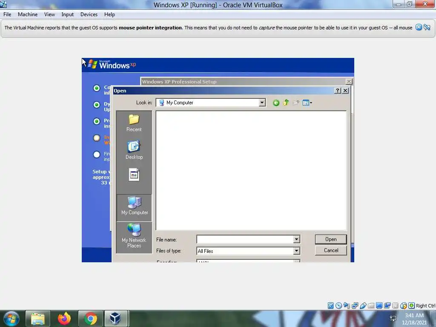This screenshot has width=436, height=327.
Task: Expand the File name dropdown arrow
Action: (296, 239)
